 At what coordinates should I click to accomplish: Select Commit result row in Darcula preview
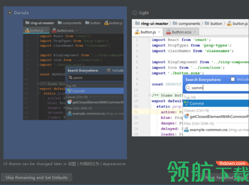(95, 91)
